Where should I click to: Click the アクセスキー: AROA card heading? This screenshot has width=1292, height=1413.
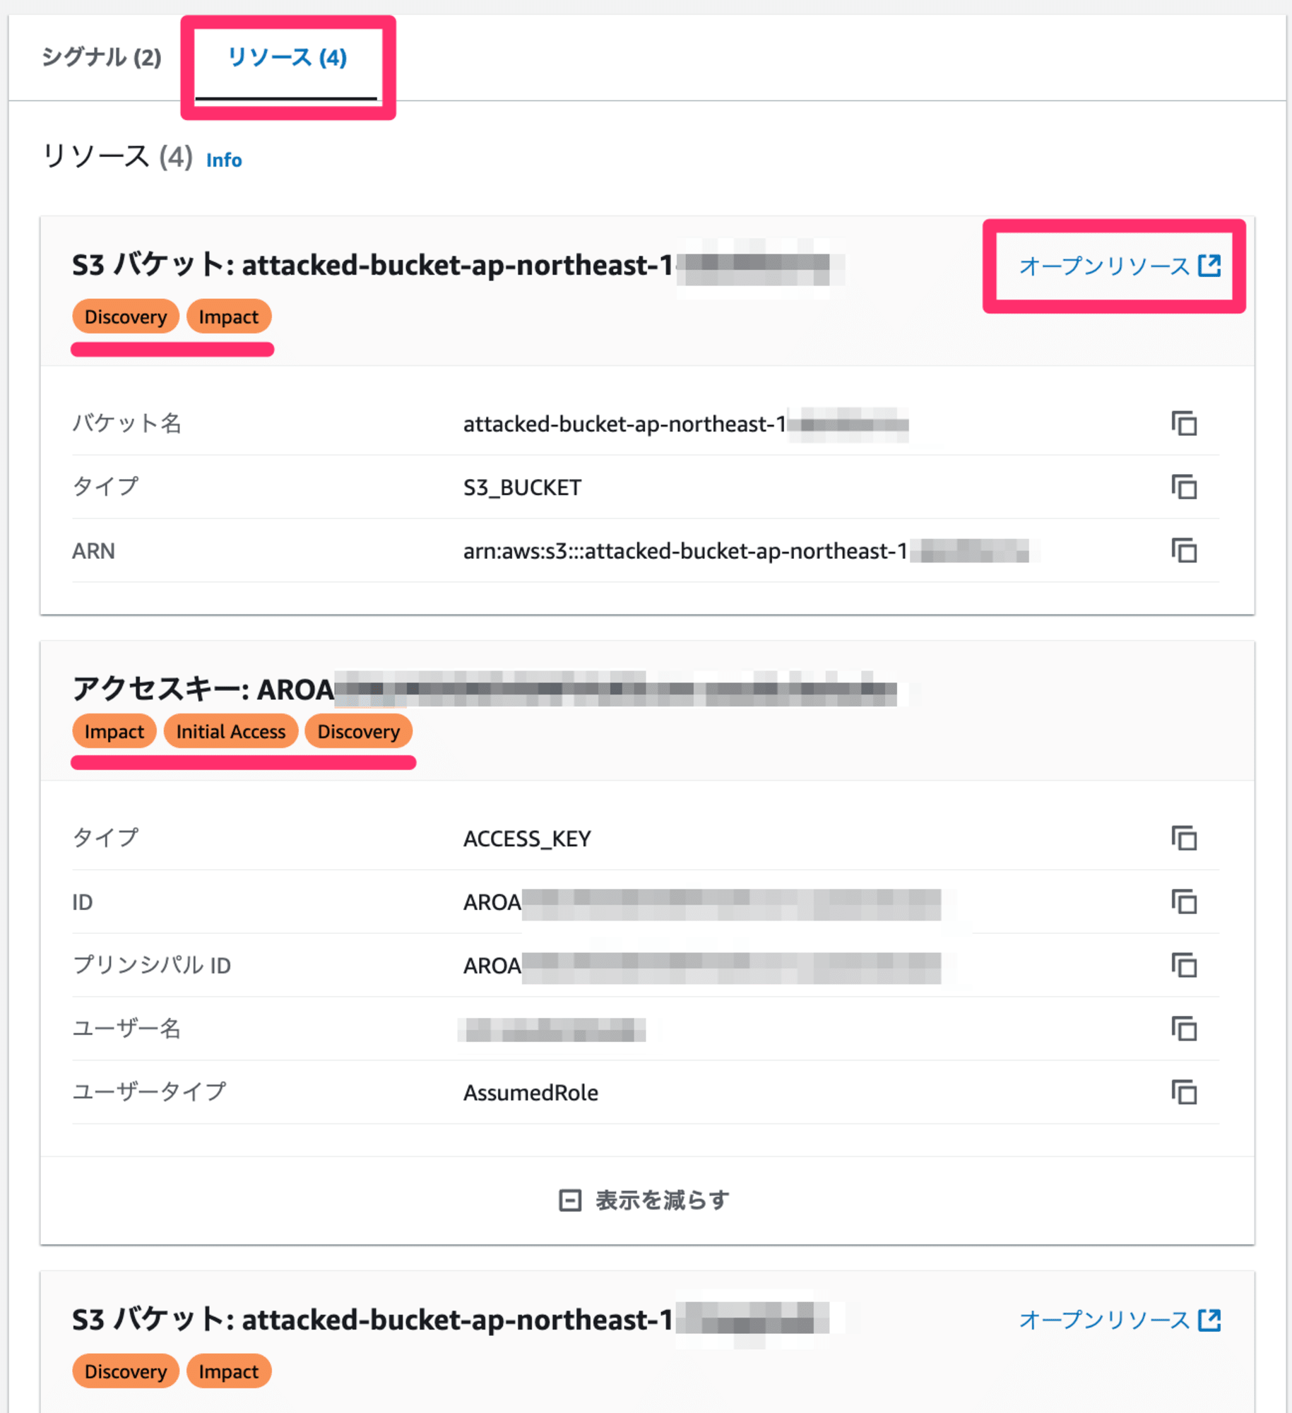(484, 689)
